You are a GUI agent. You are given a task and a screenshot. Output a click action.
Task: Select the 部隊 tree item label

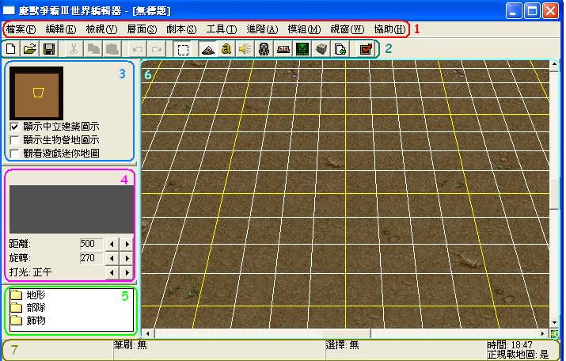point(36,308)
